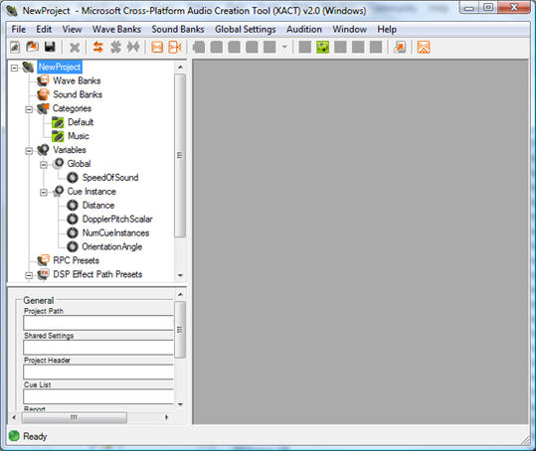The width and height of the screenshot is (536, 451).
Task: Click the gray delete X toolbar icon
Action: click(x=75, y=48)
